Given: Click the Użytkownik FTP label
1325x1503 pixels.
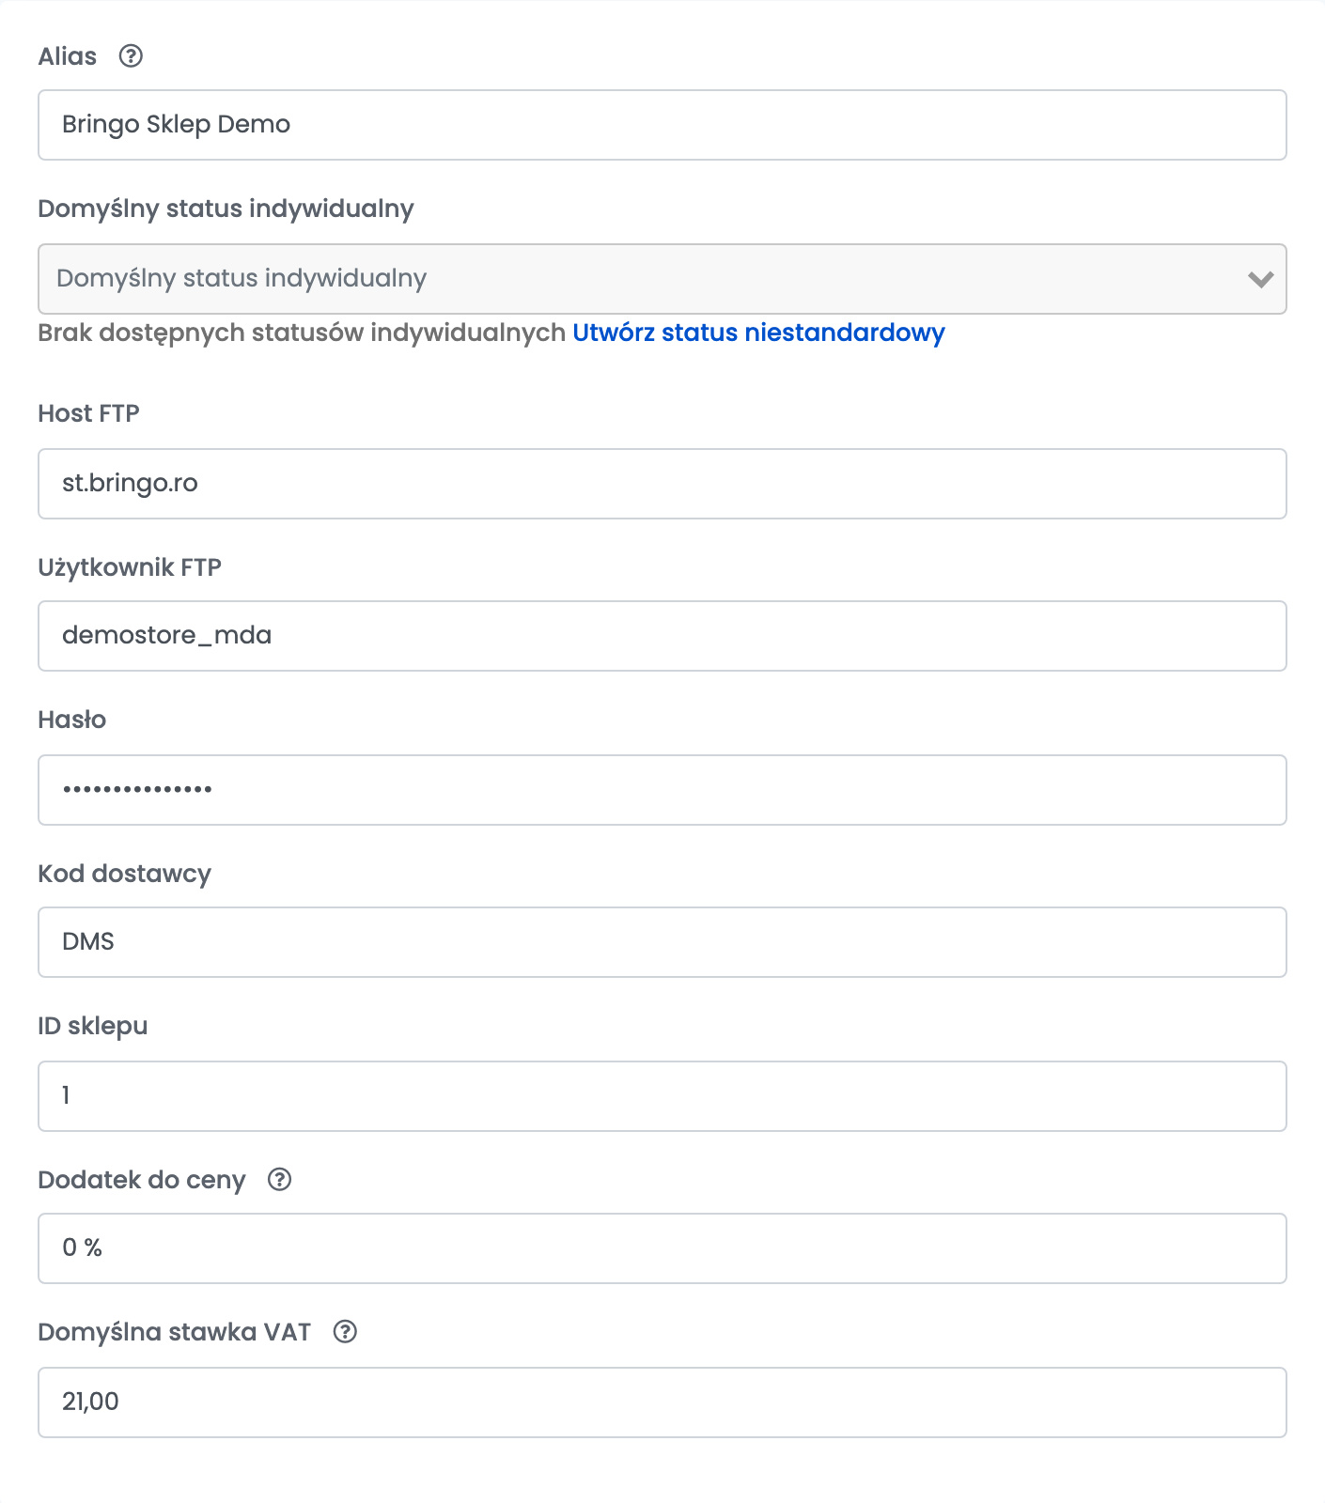Looking at the screenshot, I should coord(130,567).
